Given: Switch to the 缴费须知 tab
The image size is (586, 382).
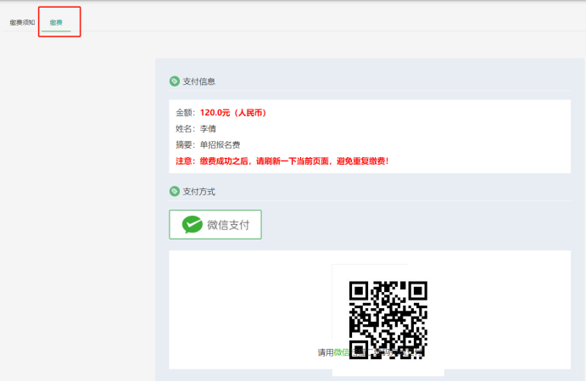Looking at the screenshot, I should click(22, 22).
